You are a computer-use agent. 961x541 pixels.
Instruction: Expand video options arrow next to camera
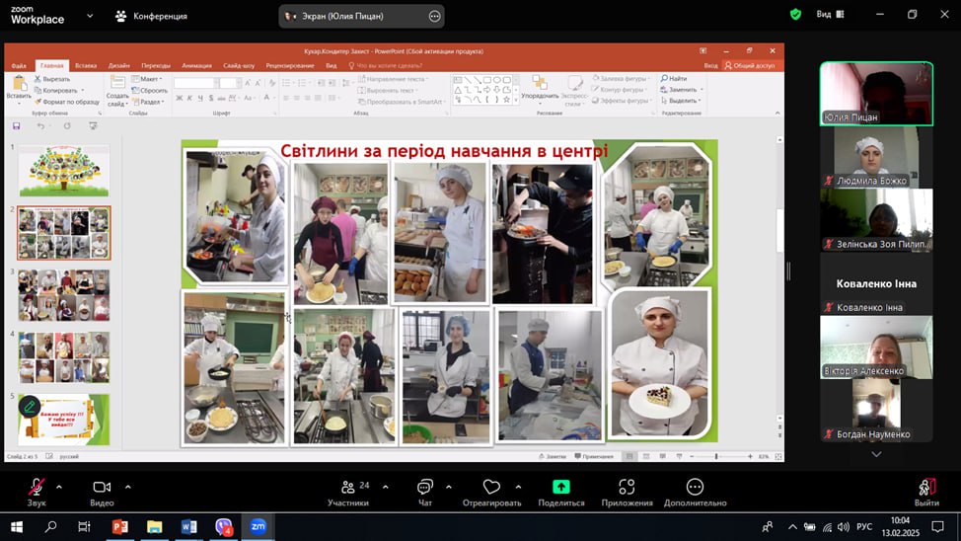click(127, 487)
